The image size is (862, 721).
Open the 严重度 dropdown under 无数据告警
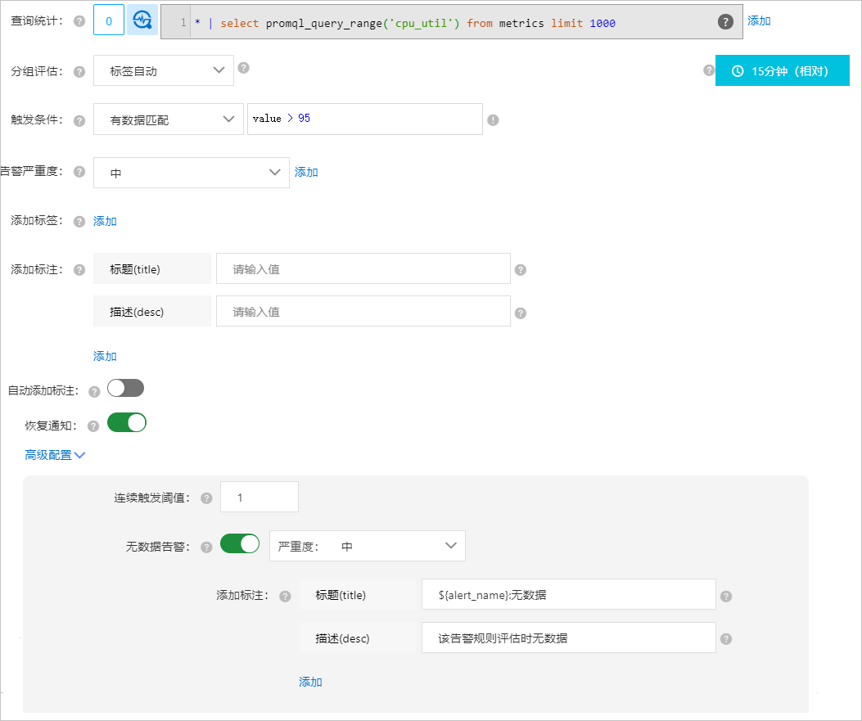pyautogui.click(x=368, y=546)
